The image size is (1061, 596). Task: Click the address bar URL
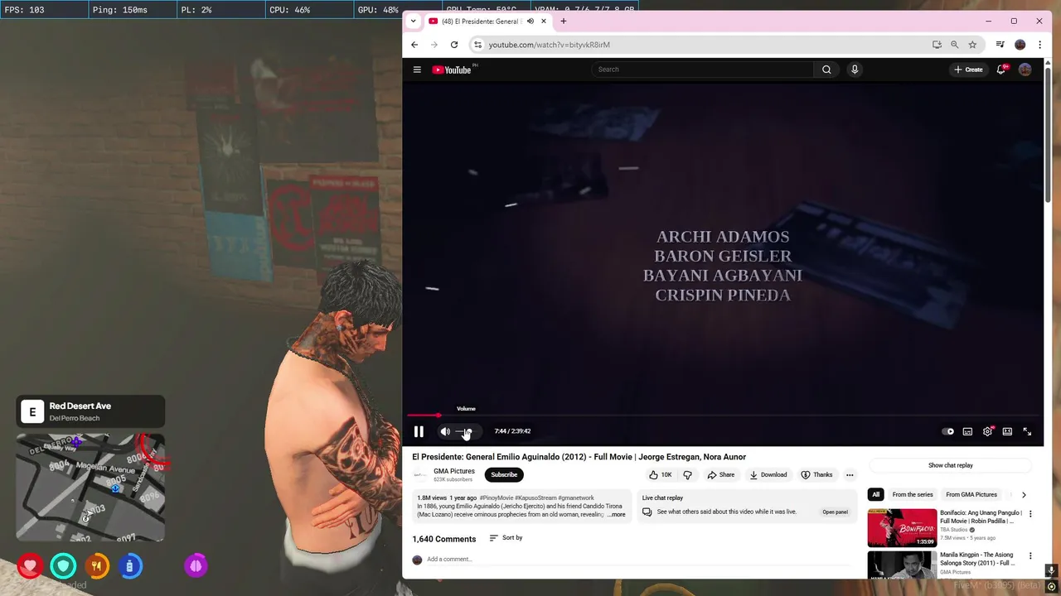click(549, 45)
